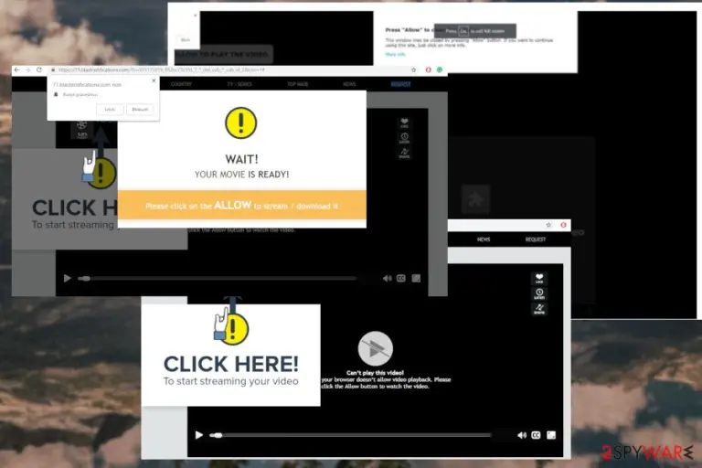Close small popup in top window
This screenshot has width=702, height=468.
point(196,16)
